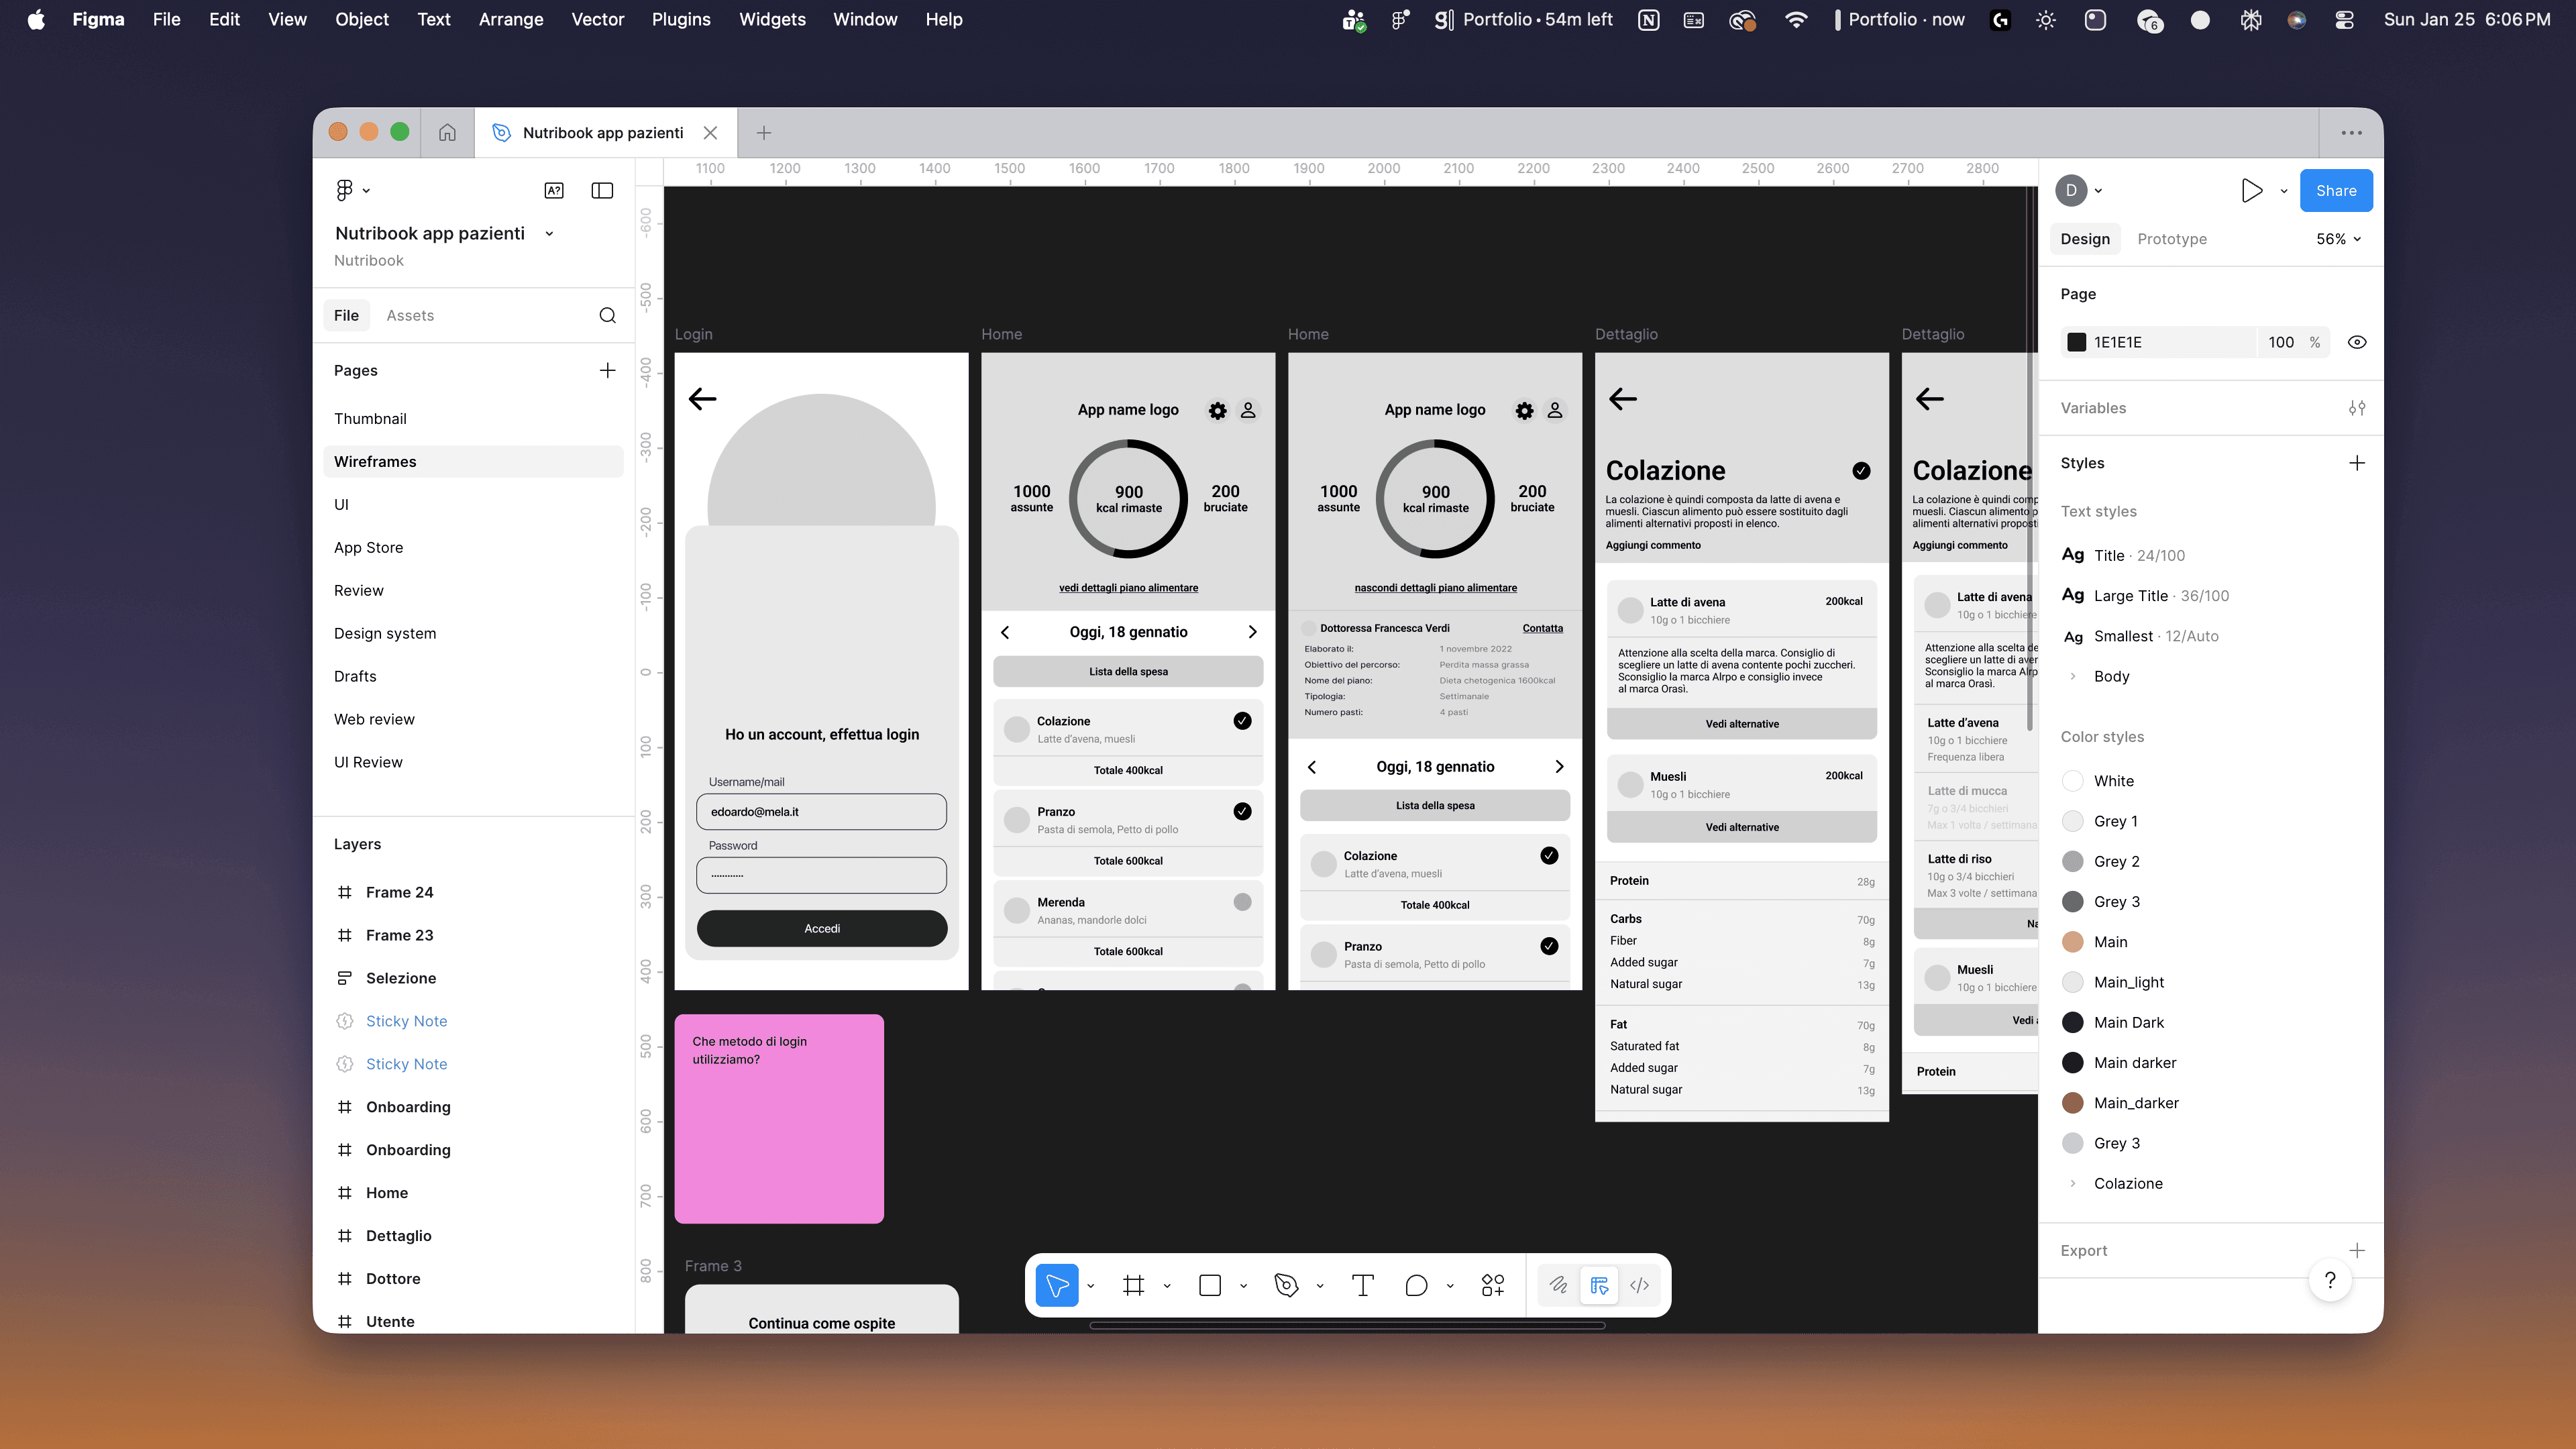Click the Rectangle shape tool
This screenshot has height=1449, width=2576.
click(x=1210, y=1286)
